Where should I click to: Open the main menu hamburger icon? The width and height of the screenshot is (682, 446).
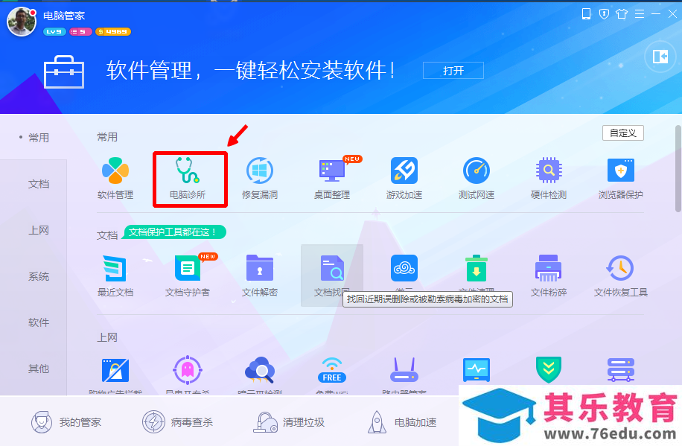tap(640, 14)
